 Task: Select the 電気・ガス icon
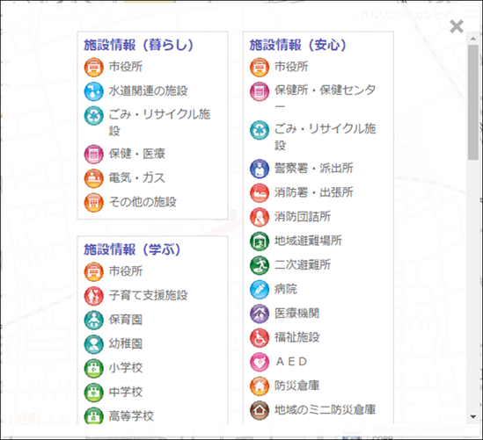pos(93,178)
